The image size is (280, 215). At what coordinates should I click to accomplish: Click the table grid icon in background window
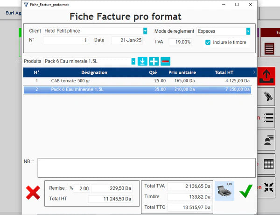coord(269,164)
